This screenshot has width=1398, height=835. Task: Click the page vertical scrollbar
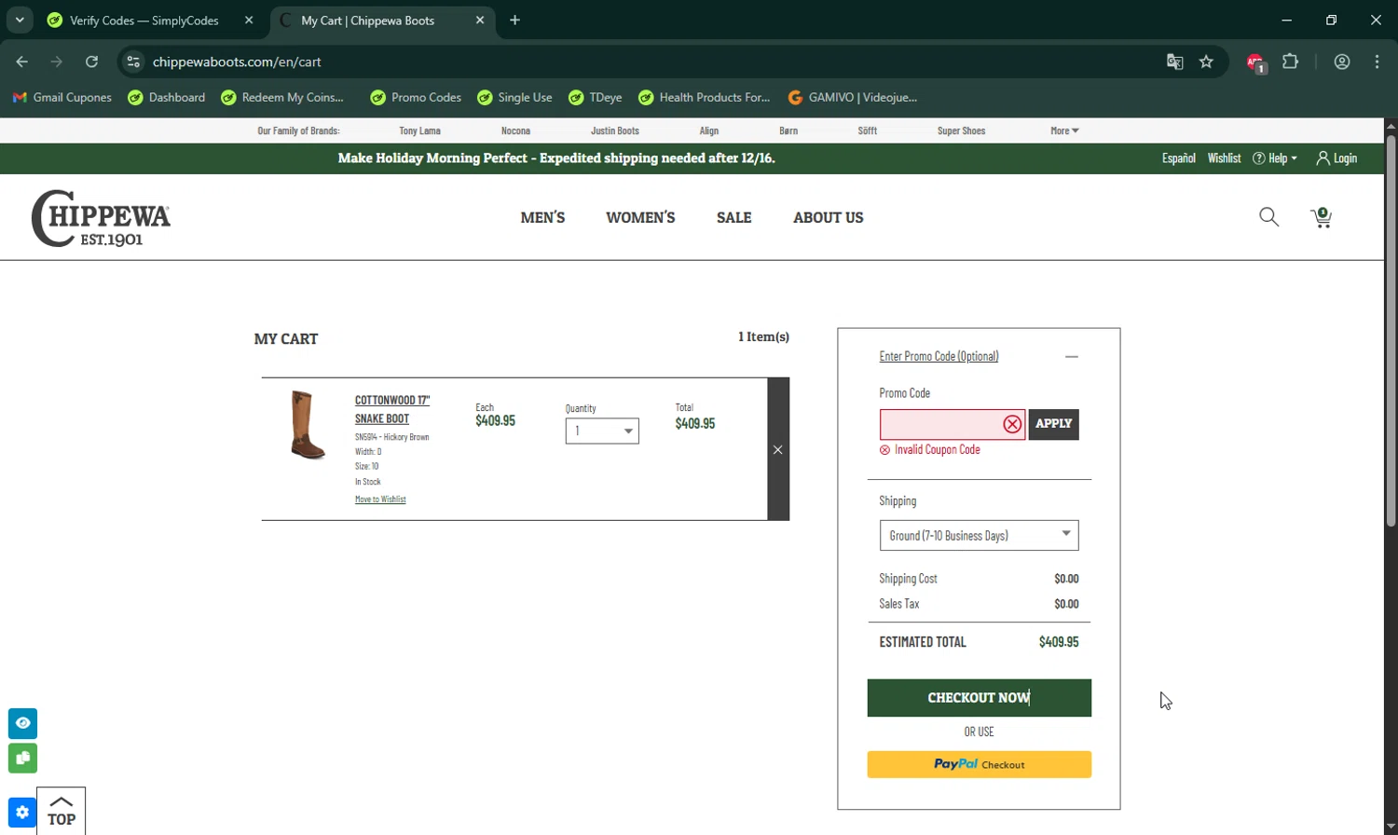(1391, 331)
